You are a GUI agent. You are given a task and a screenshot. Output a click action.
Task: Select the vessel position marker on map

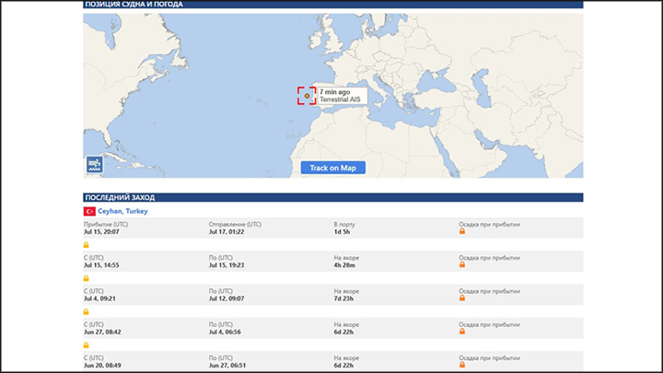click(x=307, y=96)
